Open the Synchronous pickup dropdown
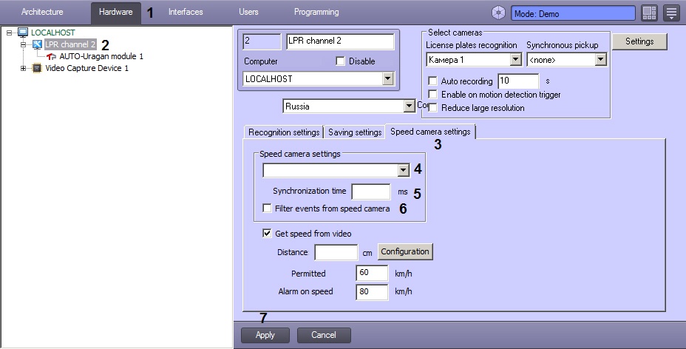 coord(601,59)
